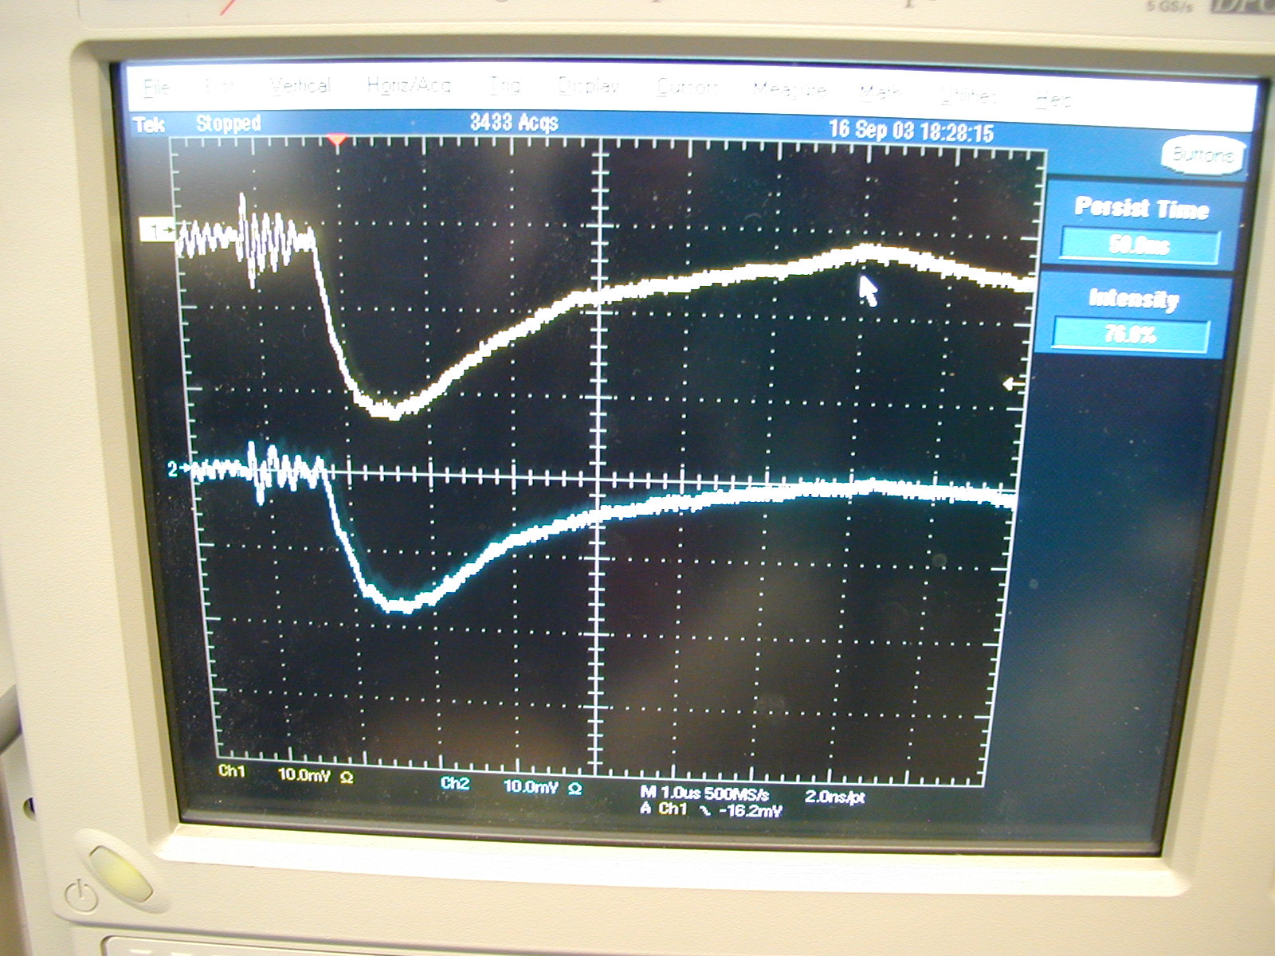Image resolution: width=1275 pixels, height=956 pixels.
Task: Open the Utilities menu
Action: (968, 96)
